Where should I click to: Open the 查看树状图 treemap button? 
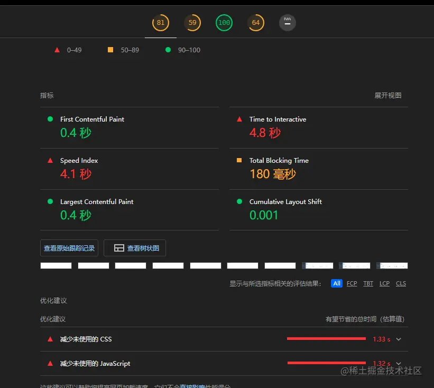click(x=135, y=248)
